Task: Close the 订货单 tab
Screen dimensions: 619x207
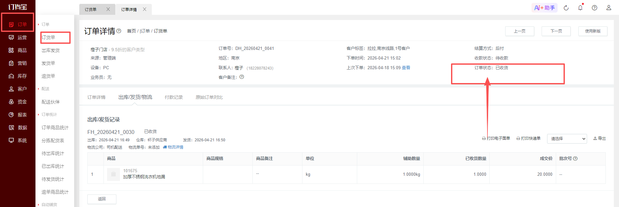Action: coord(108,9)
